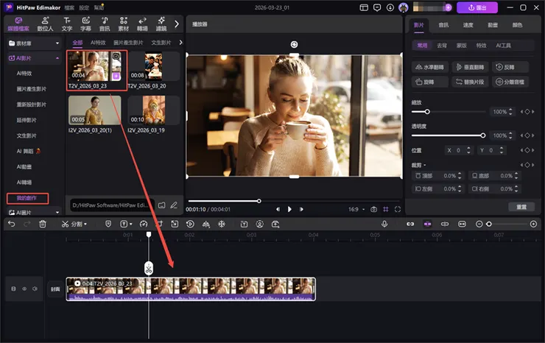The height and width of the screenshot is (343, 545).
Task: Toggle the track lock icon
Action: (13, 289)
